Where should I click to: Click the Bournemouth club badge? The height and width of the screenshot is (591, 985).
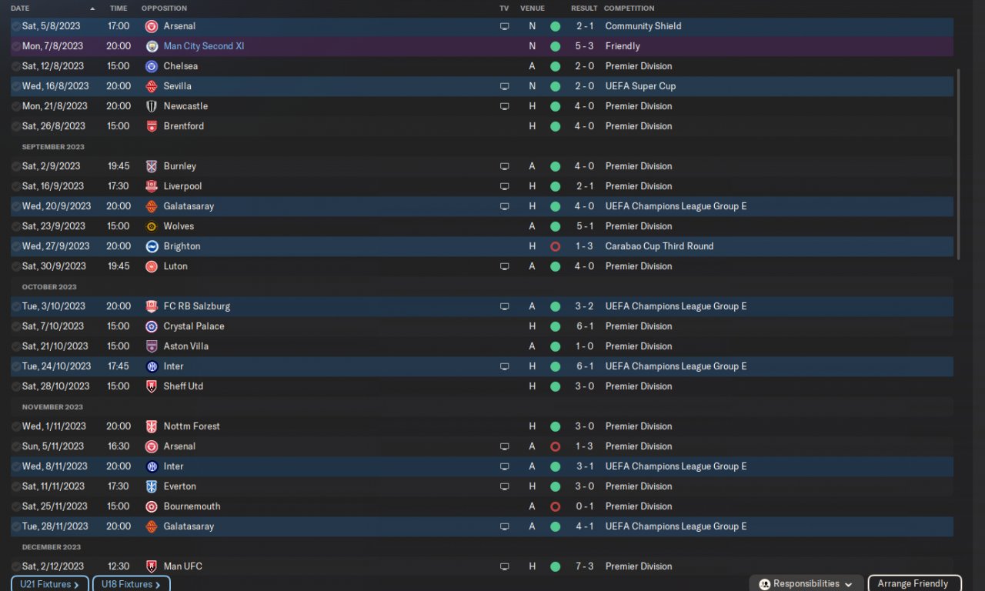(x=152, y=506)
